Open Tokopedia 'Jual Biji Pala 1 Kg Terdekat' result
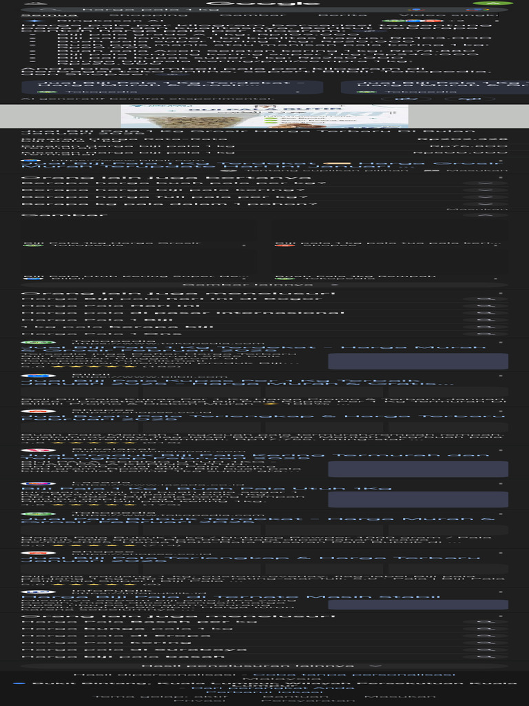The height and width of the screenshot is (706, 529). coord(253,347)
